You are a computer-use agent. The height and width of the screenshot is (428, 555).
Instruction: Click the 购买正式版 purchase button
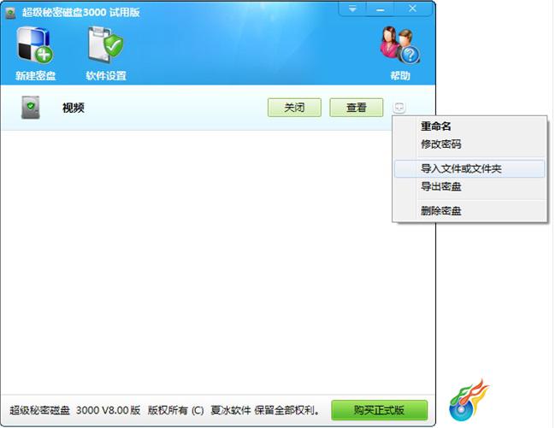(379, 410)
